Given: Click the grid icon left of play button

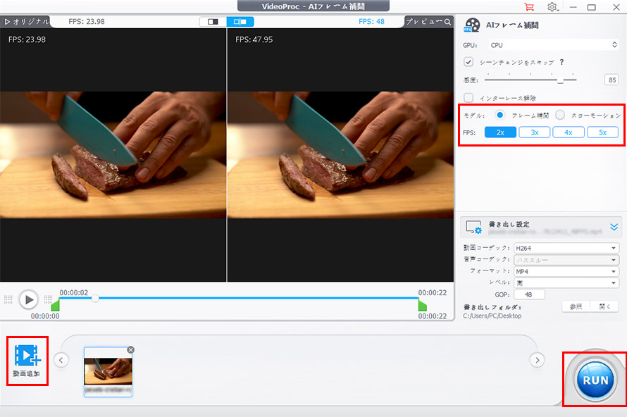Looking at the screenshot, I should click(x=8, y=299).
